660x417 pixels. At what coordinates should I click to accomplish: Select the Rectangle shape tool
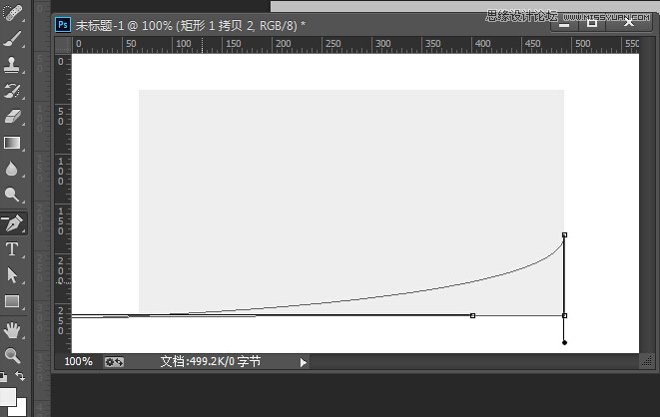click(12, 301)
